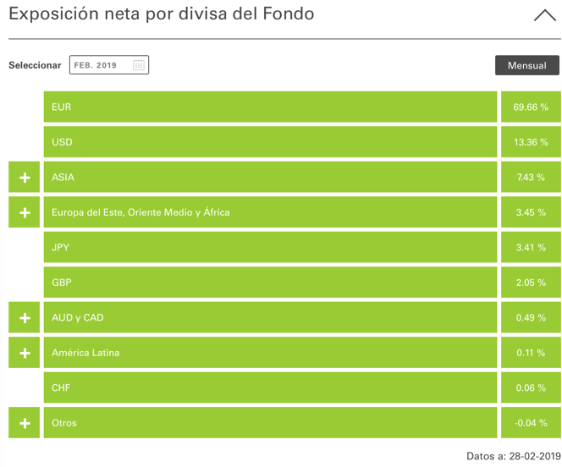Click the JPY currency row
Viewport: 562px width, 467px height.
(270, 248)
